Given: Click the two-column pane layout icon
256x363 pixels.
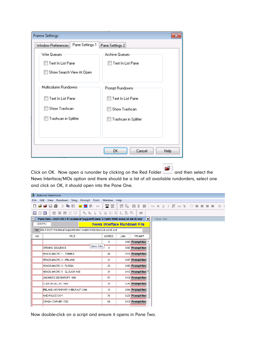Looking at the screenshot, I should [x=40, y=213].
